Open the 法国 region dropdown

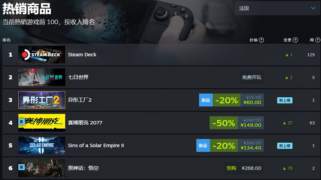pyautogui.click(x=278, y=8)
